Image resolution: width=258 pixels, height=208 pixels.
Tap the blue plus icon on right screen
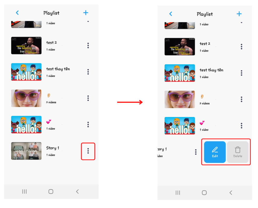tap(239, 14)
